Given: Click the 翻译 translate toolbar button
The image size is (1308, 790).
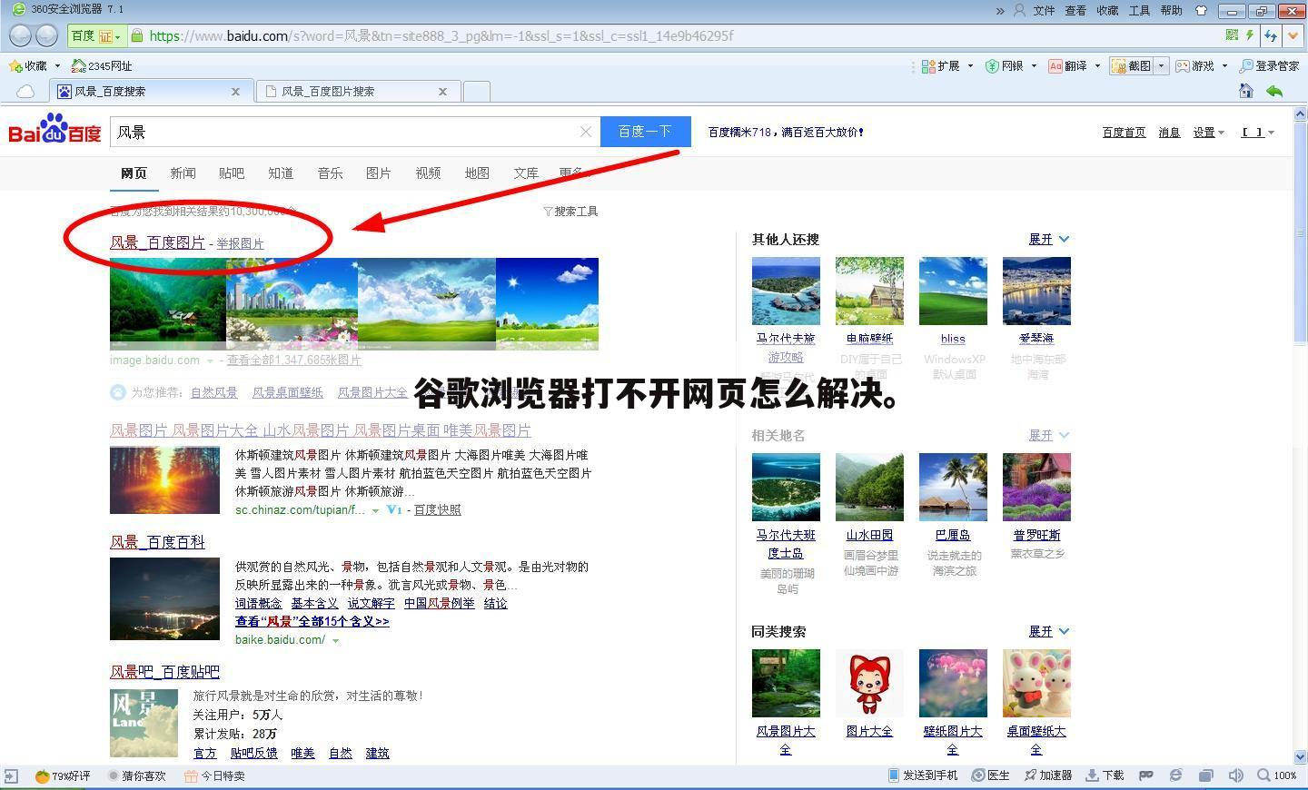Looking at the screenshot, I should (x=1068, y=65).
